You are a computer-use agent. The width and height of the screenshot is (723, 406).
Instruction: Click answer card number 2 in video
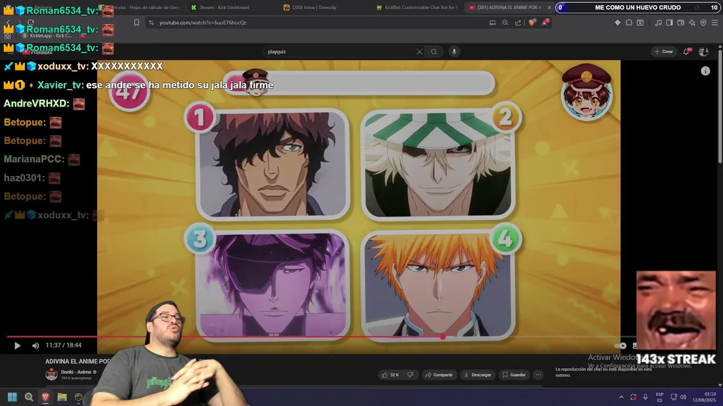pos(438,164)
